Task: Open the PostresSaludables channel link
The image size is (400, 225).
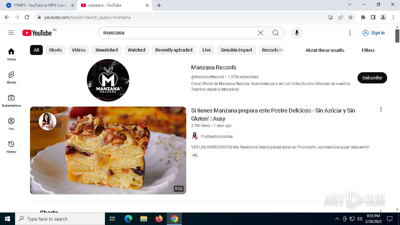Action: [x=217, y=136]
